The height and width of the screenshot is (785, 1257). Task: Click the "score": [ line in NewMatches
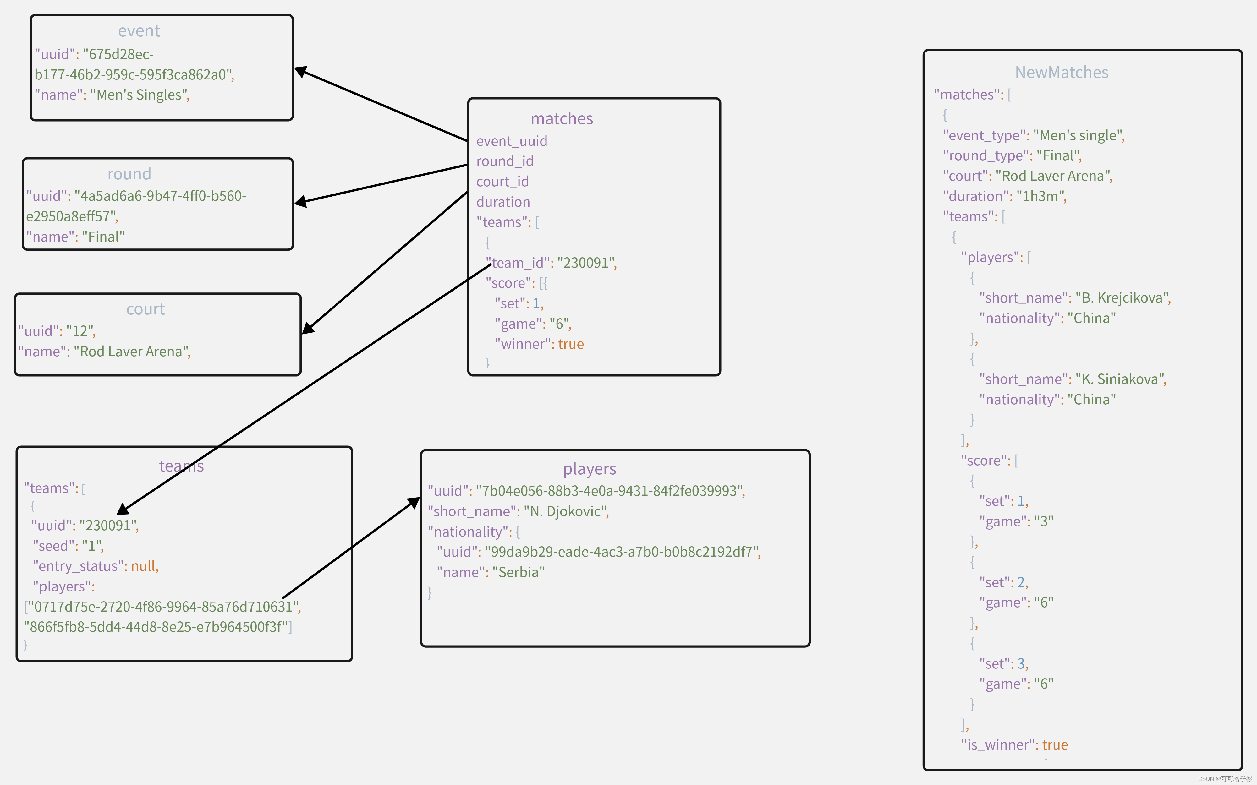tap(990, 461)
